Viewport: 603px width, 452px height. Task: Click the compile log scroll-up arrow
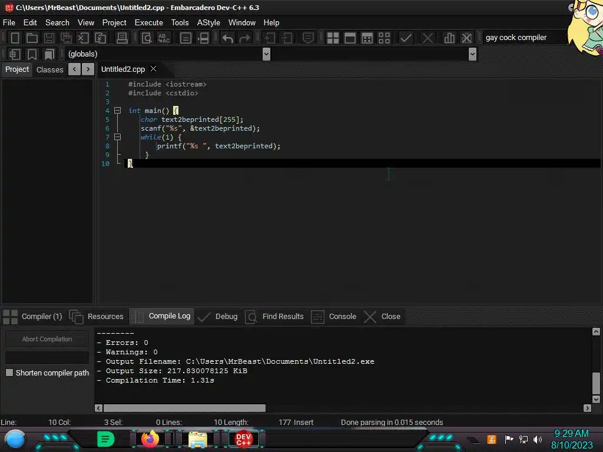[596, 332]
